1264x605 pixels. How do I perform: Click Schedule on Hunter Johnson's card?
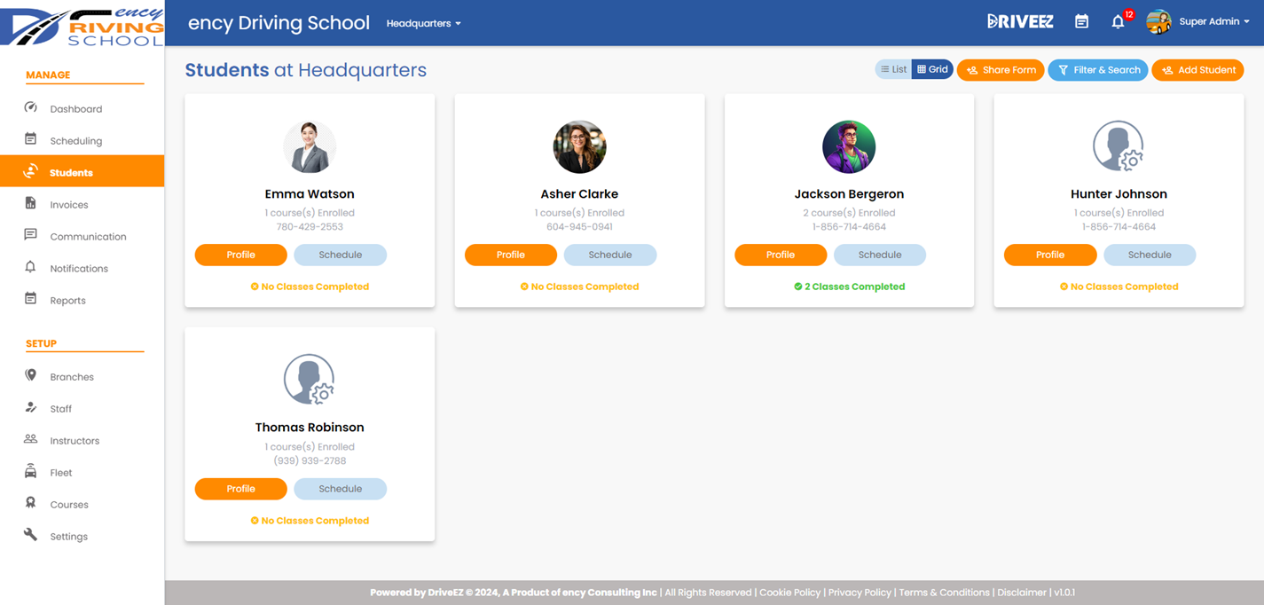coord(1150,255)
